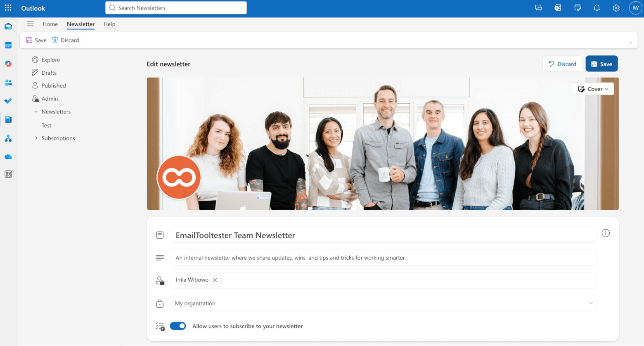Remove Inka Wibowo from authors
644x346 pixels.
[215, 280]
